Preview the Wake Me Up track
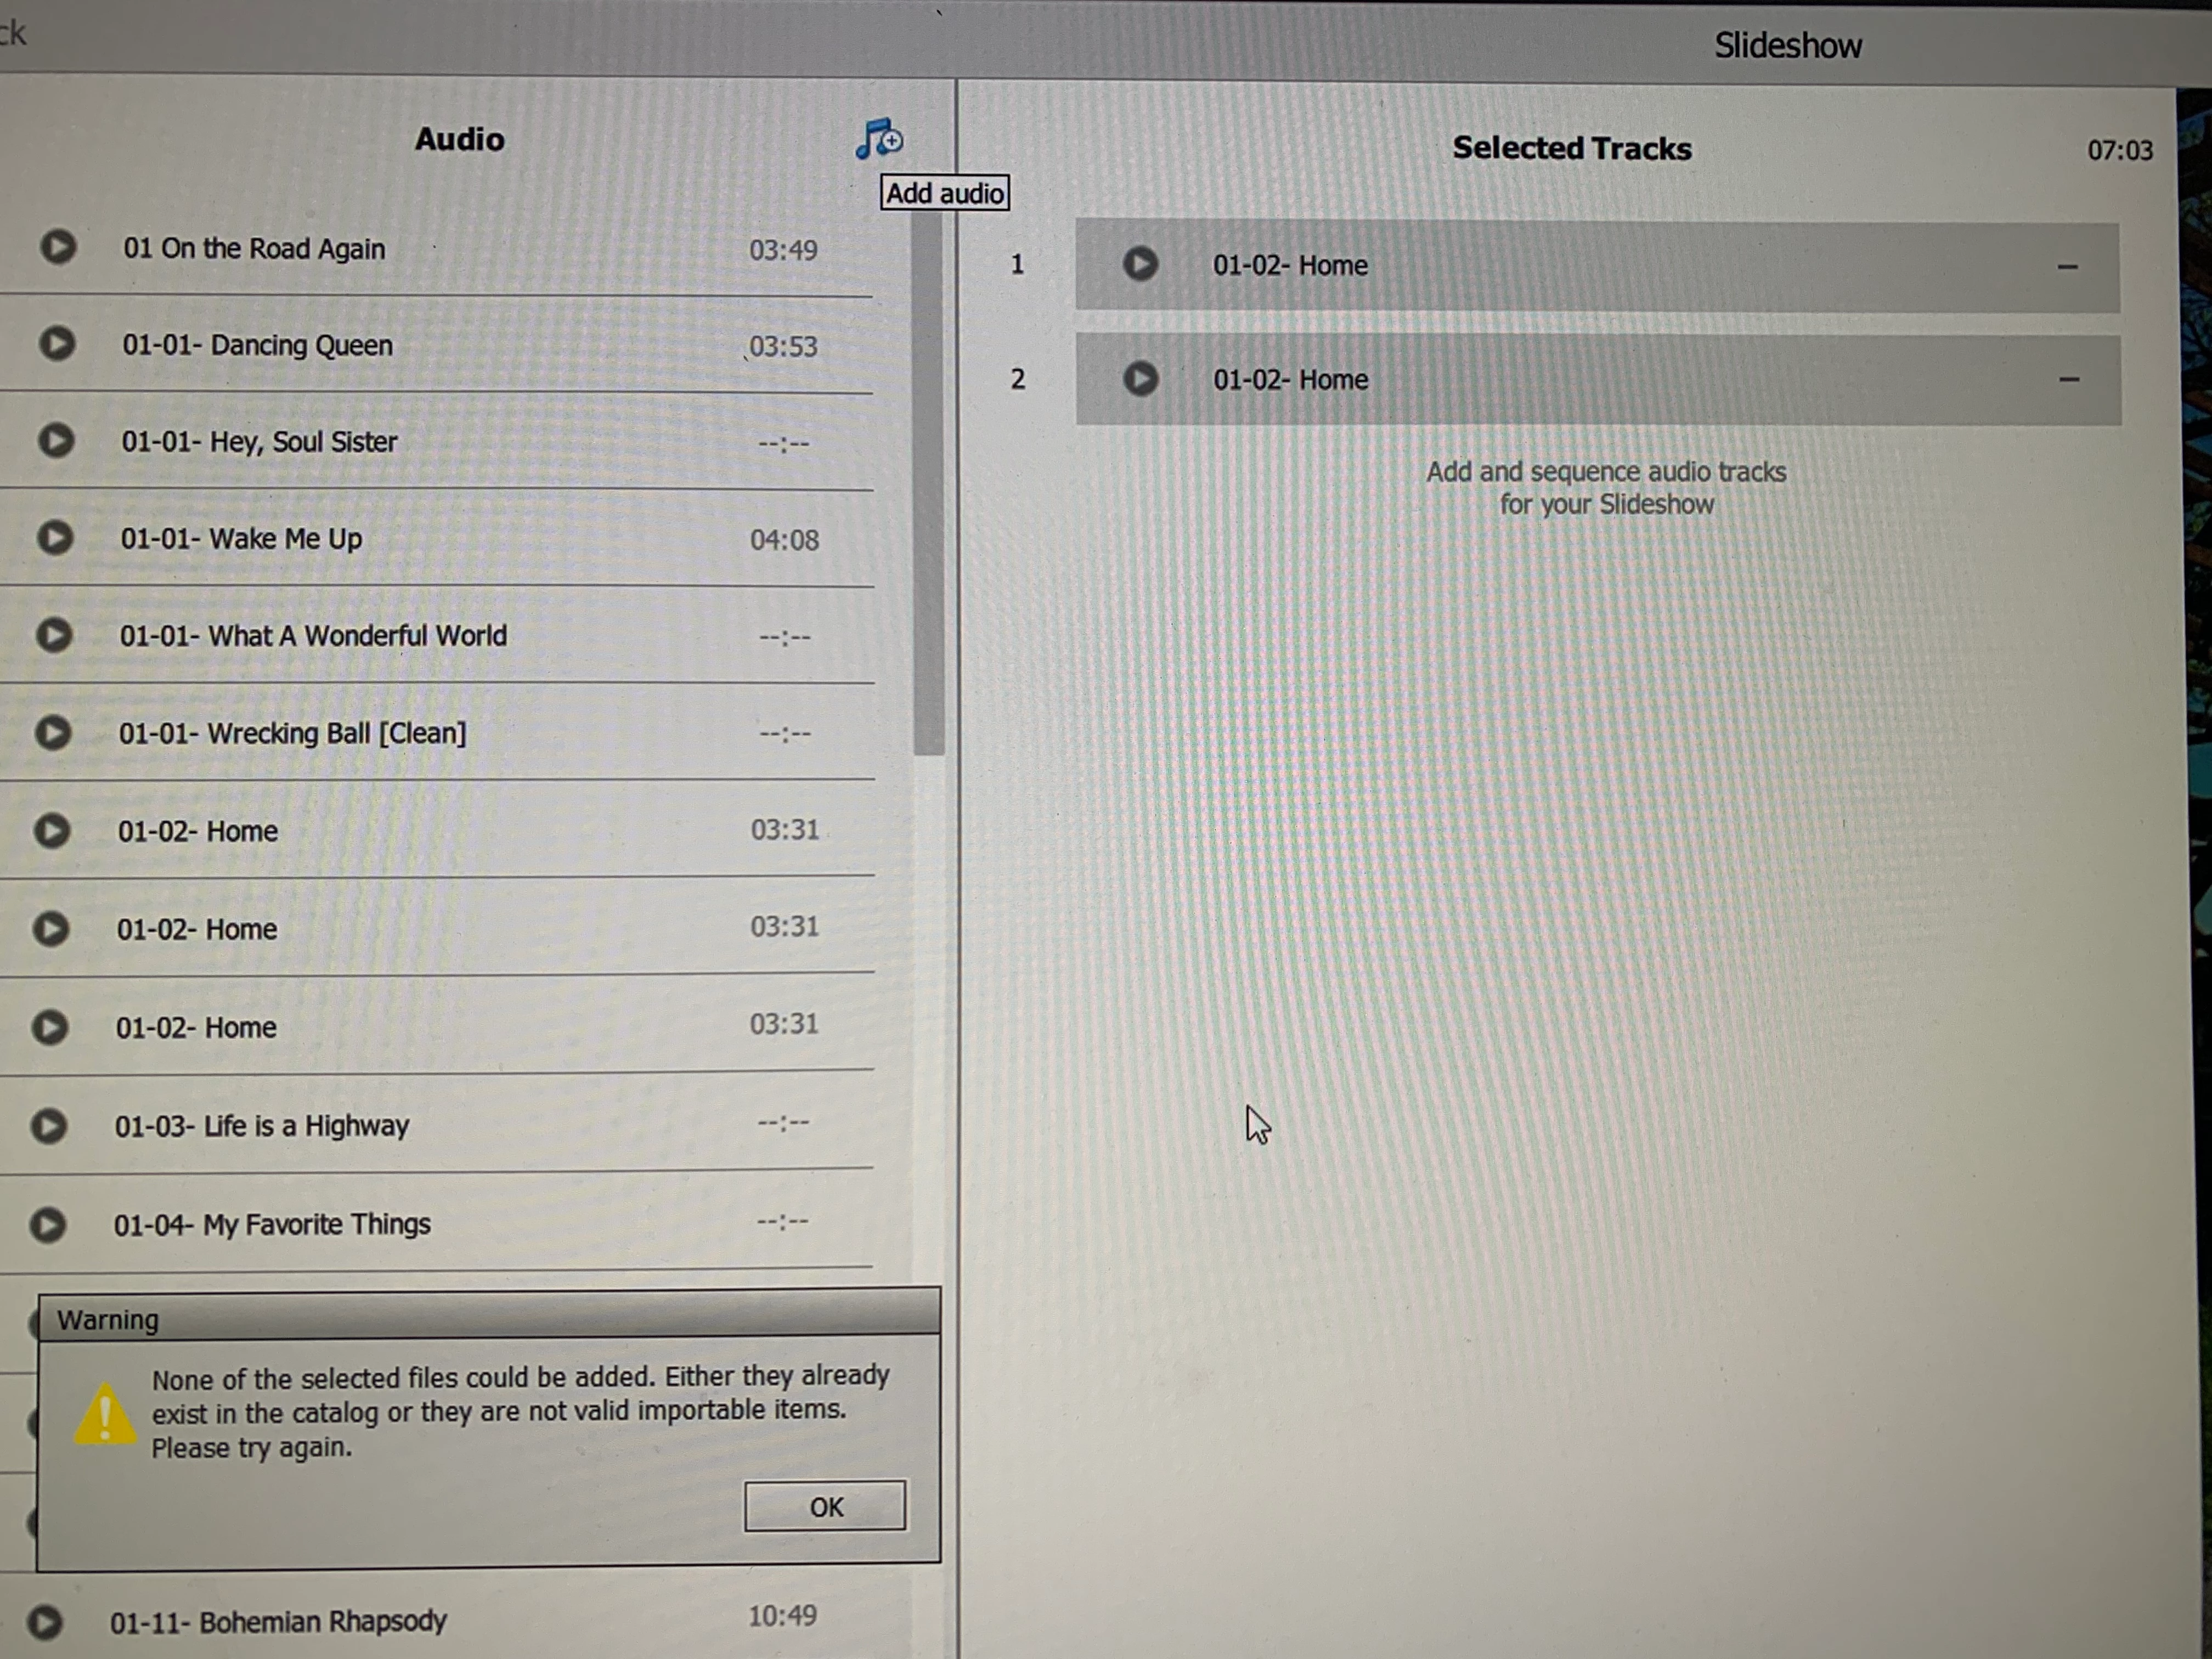The image size is (2212, 1659). click(55, 537)
